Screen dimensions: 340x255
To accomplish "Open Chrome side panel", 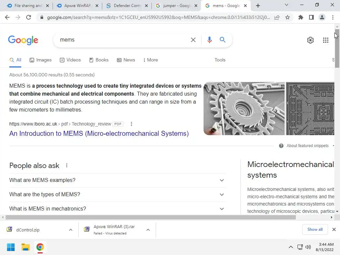I will pyautogui.click(x=311, y=17).
